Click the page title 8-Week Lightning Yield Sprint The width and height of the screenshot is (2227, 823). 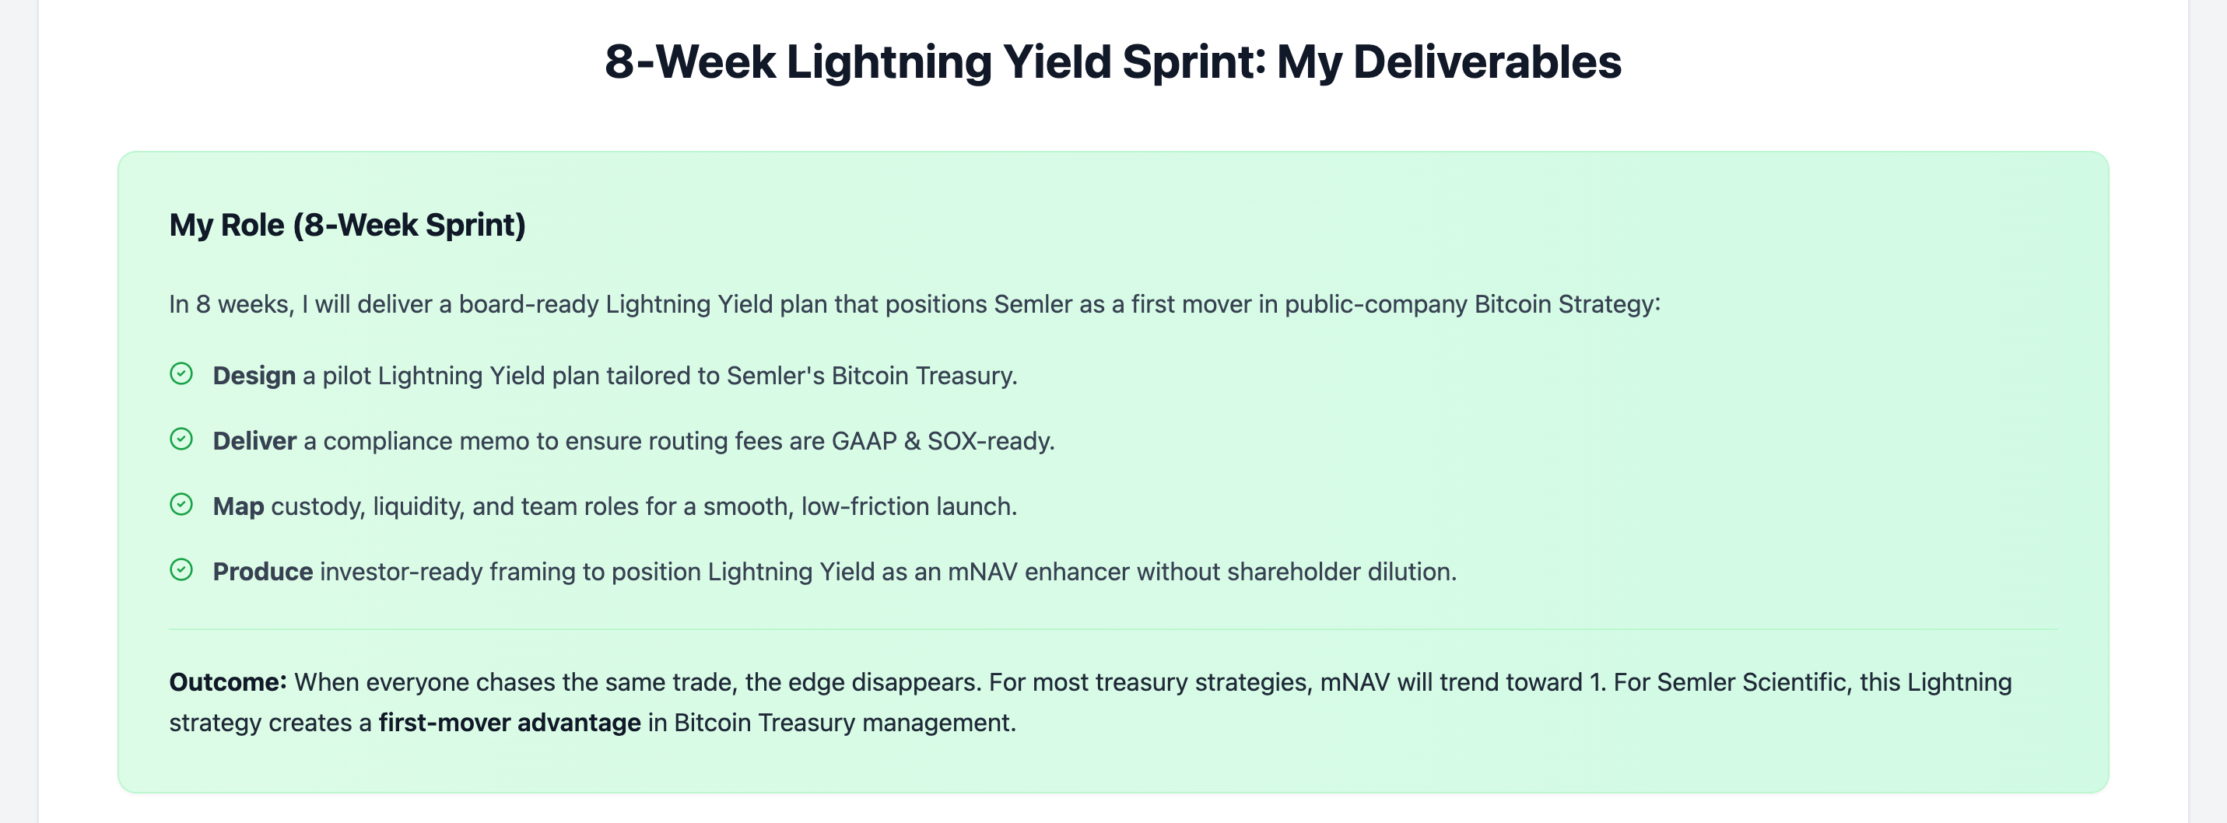tap(1113, 62)
